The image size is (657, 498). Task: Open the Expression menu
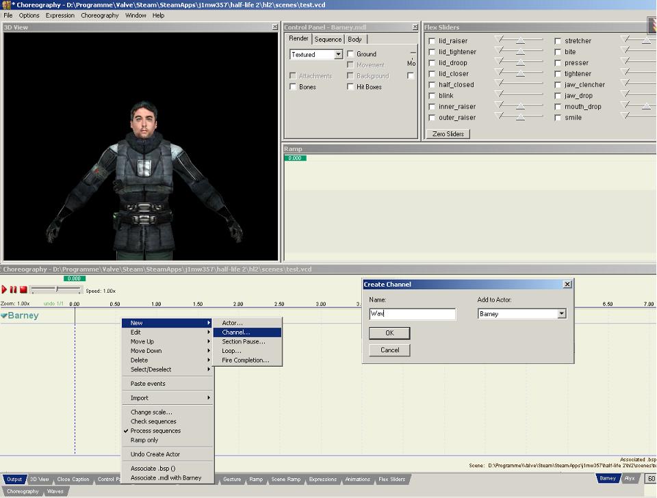click(x=60, y=16)
